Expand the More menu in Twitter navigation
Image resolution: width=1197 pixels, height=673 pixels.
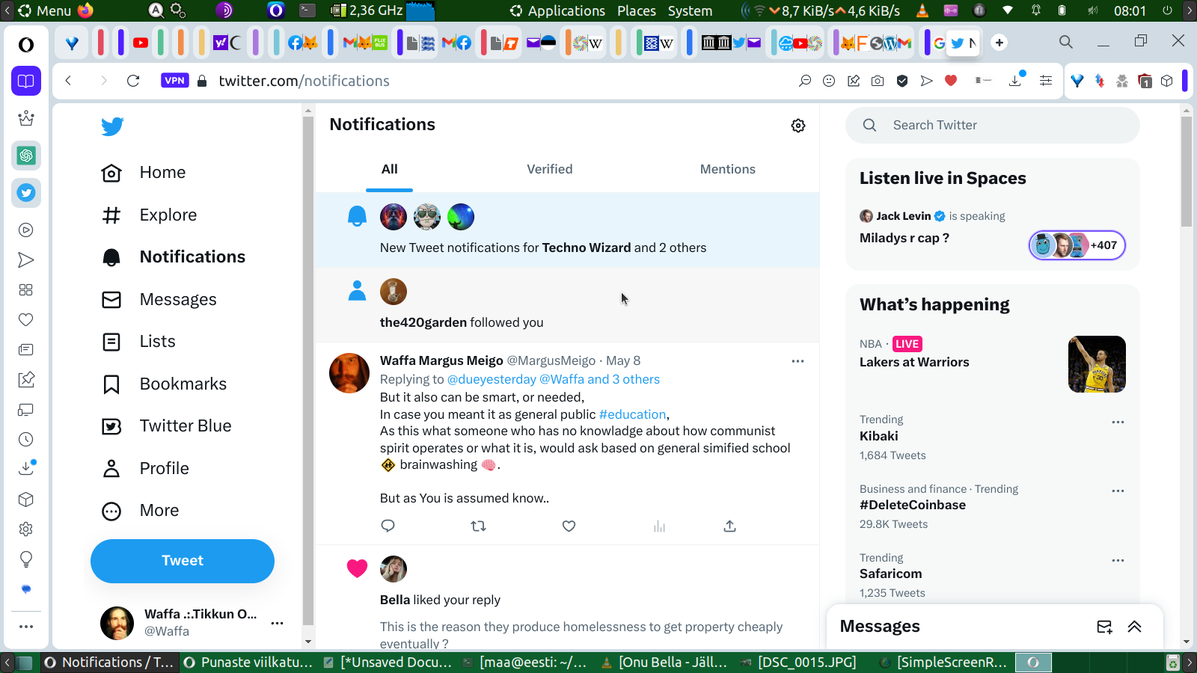(x=141, y=511)
